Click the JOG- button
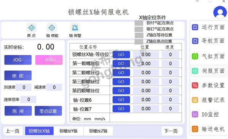228x139 pixels. [x=18, y=60]
